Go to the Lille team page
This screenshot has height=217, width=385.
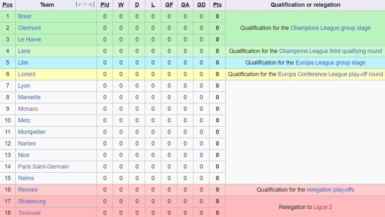23,62
